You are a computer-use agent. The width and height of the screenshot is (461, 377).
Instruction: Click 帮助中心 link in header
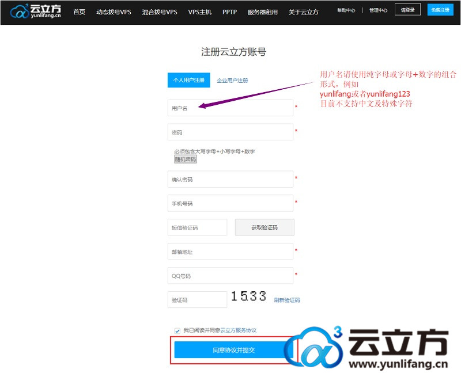pos(346,10)
